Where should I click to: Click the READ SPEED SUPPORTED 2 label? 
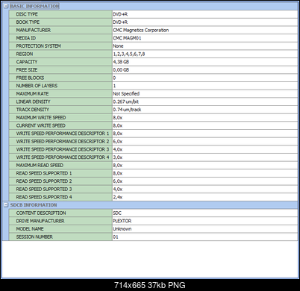coord(44,181)
